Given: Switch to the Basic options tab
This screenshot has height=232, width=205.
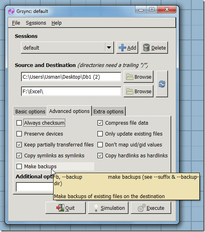Looking at the screenshot, I should coord(30,111).
